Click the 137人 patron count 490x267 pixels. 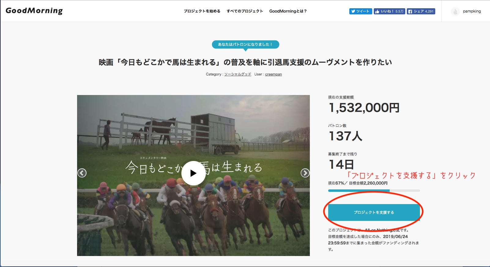[345, 136]
